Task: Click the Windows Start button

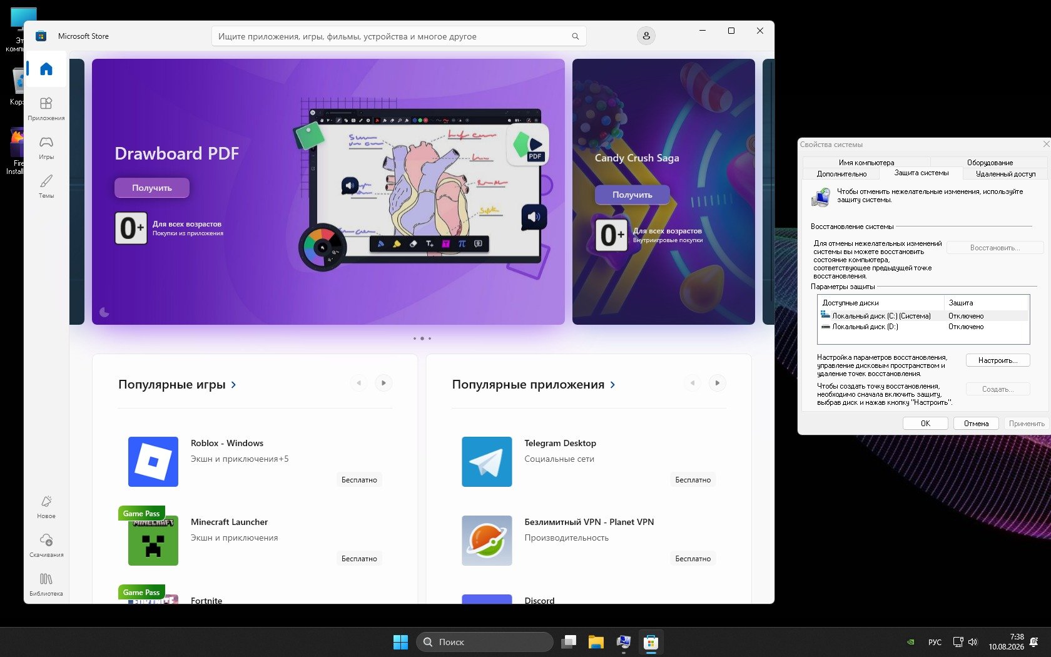Action: pyautogui.click(x=400, y=642)
